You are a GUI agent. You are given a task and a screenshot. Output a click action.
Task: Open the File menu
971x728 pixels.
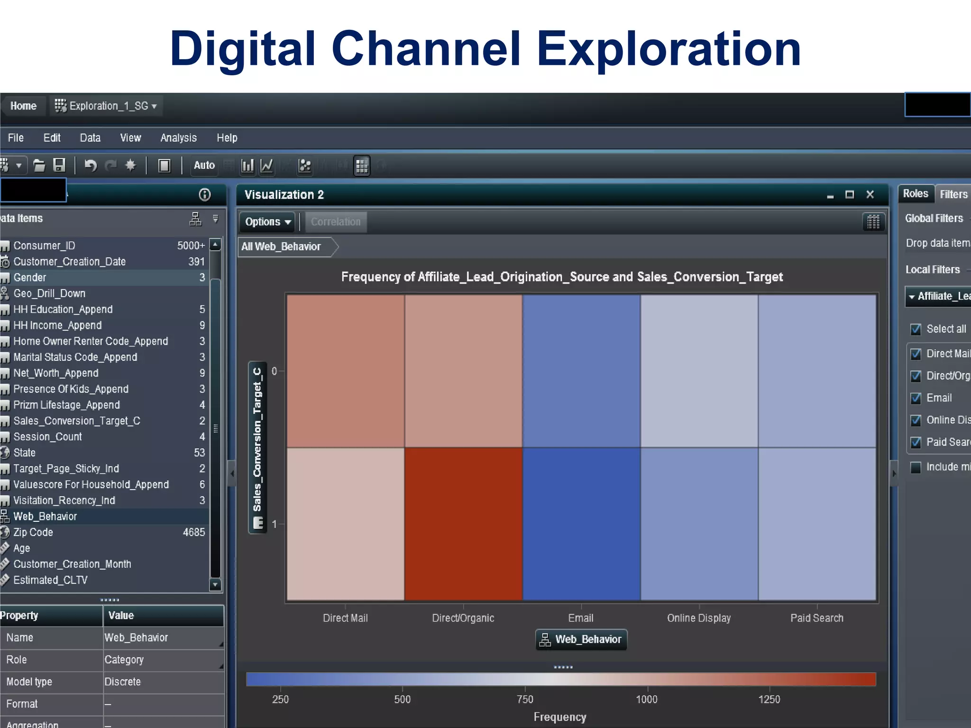click(x=16, y=138)
